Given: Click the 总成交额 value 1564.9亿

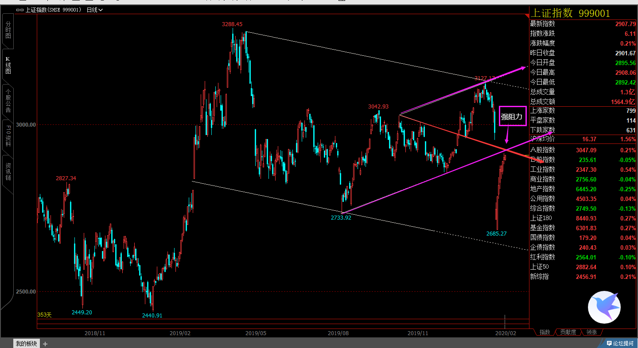Looking at the screenshot, I should click(x=623, y=102).
